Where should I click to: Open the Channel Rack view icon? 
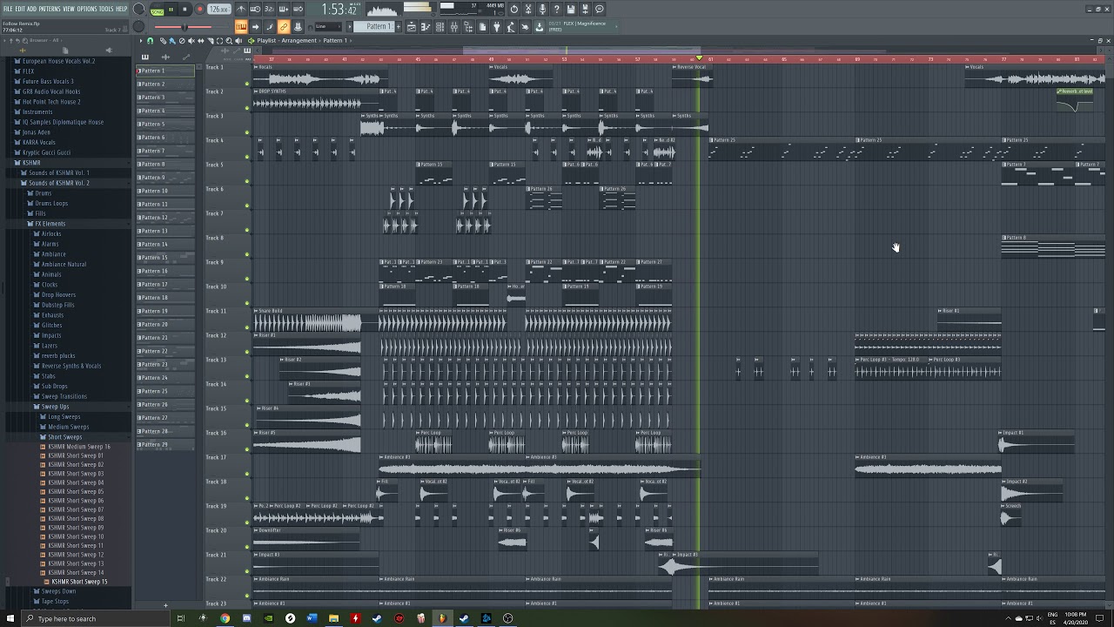click(440, 27)
